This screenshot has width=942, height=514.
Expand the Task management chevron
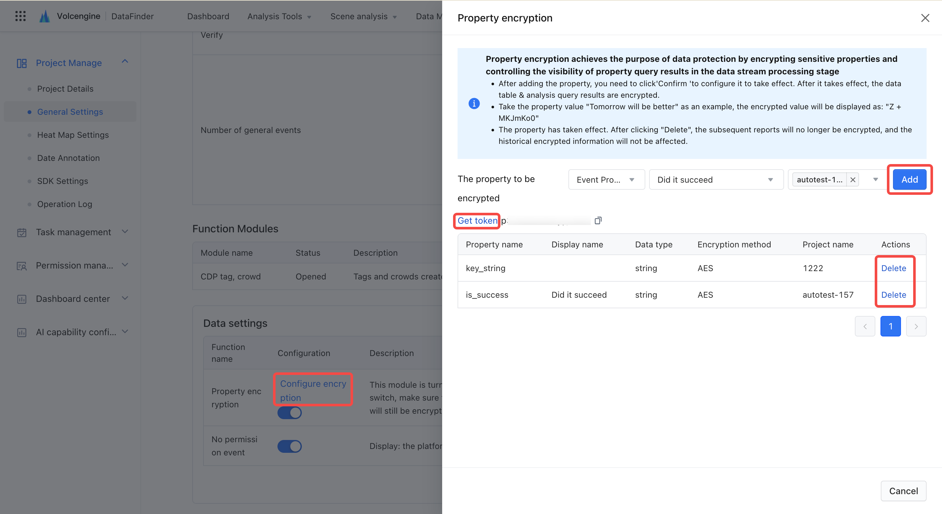coord(125,232)
